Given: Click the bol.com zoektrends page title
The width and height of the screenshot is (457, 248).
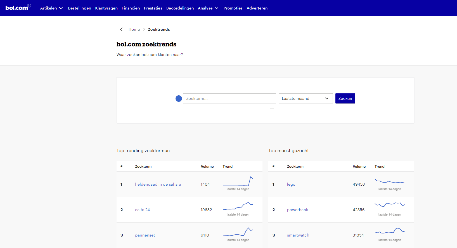Looking at the screenshot, I should [x=146, y=44].
